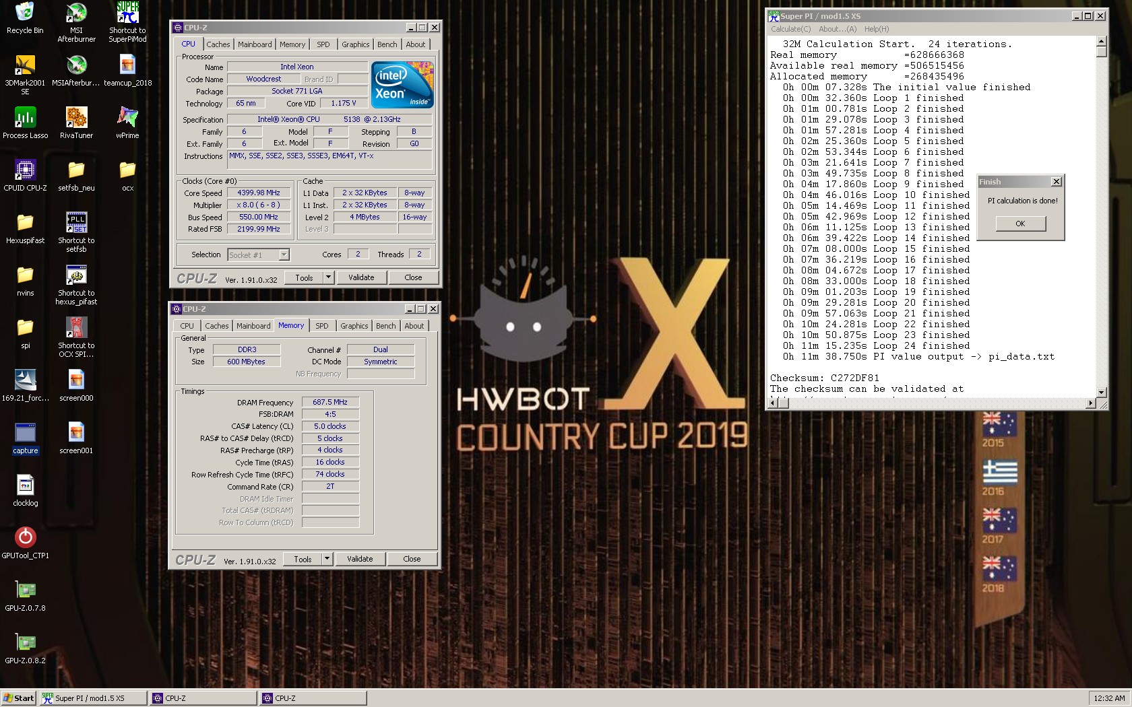Open RivaTuner desktop icon
The width and height of the screenshot is (1132, 707).
(76, 123)
